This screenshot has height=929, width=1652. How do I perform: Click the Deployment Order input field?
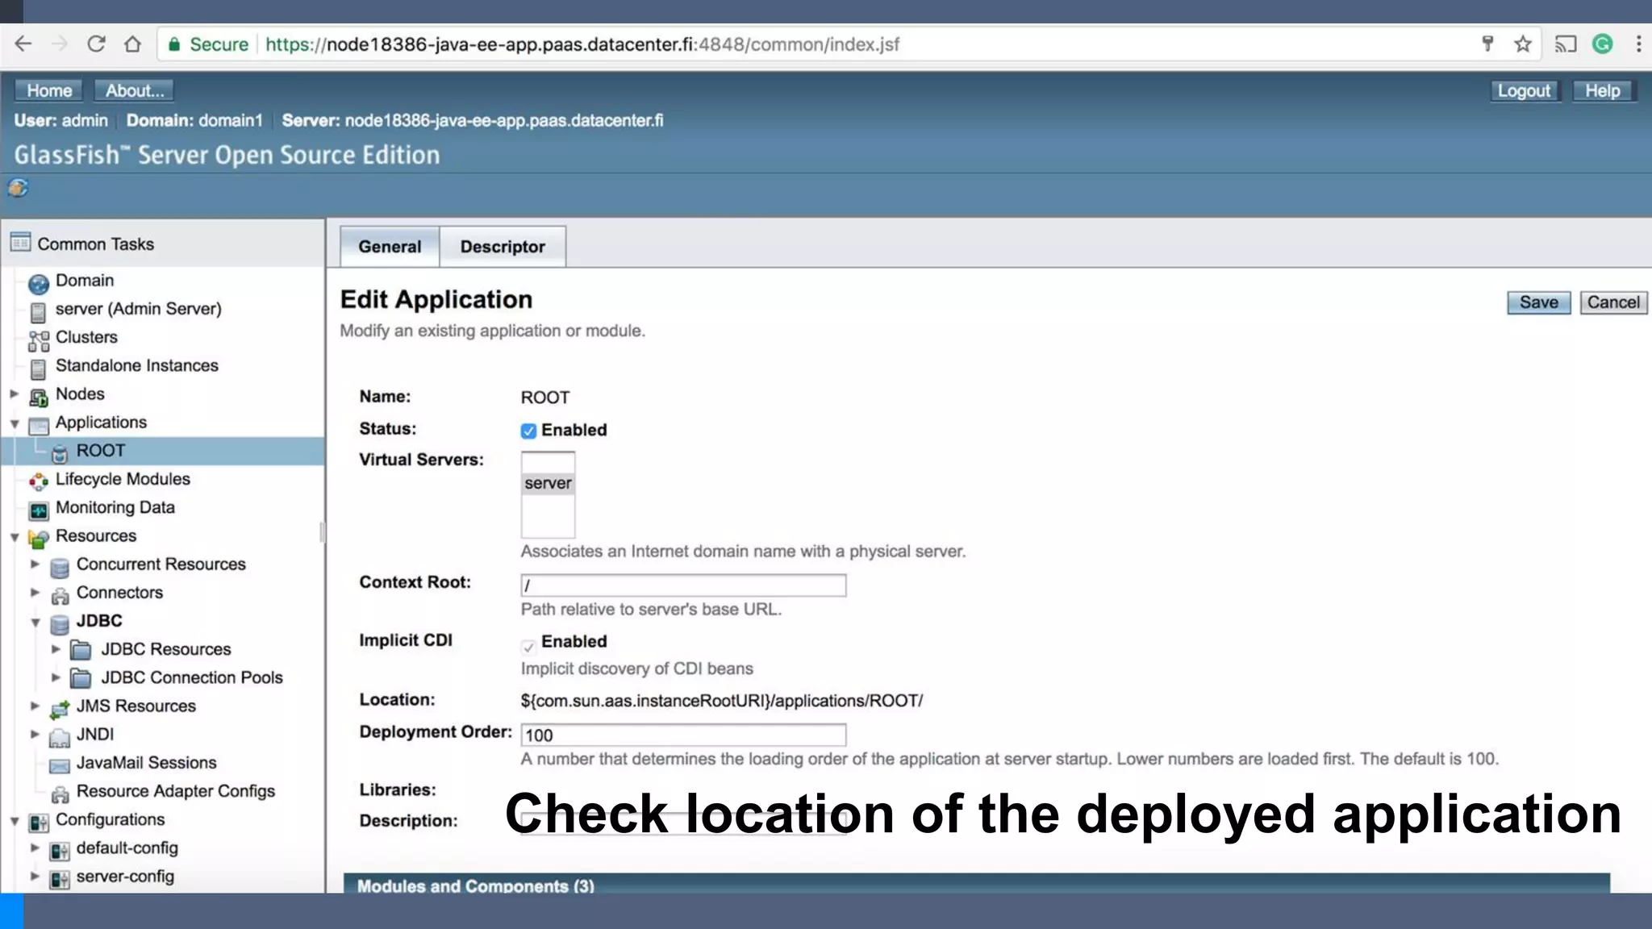[683, 735]
